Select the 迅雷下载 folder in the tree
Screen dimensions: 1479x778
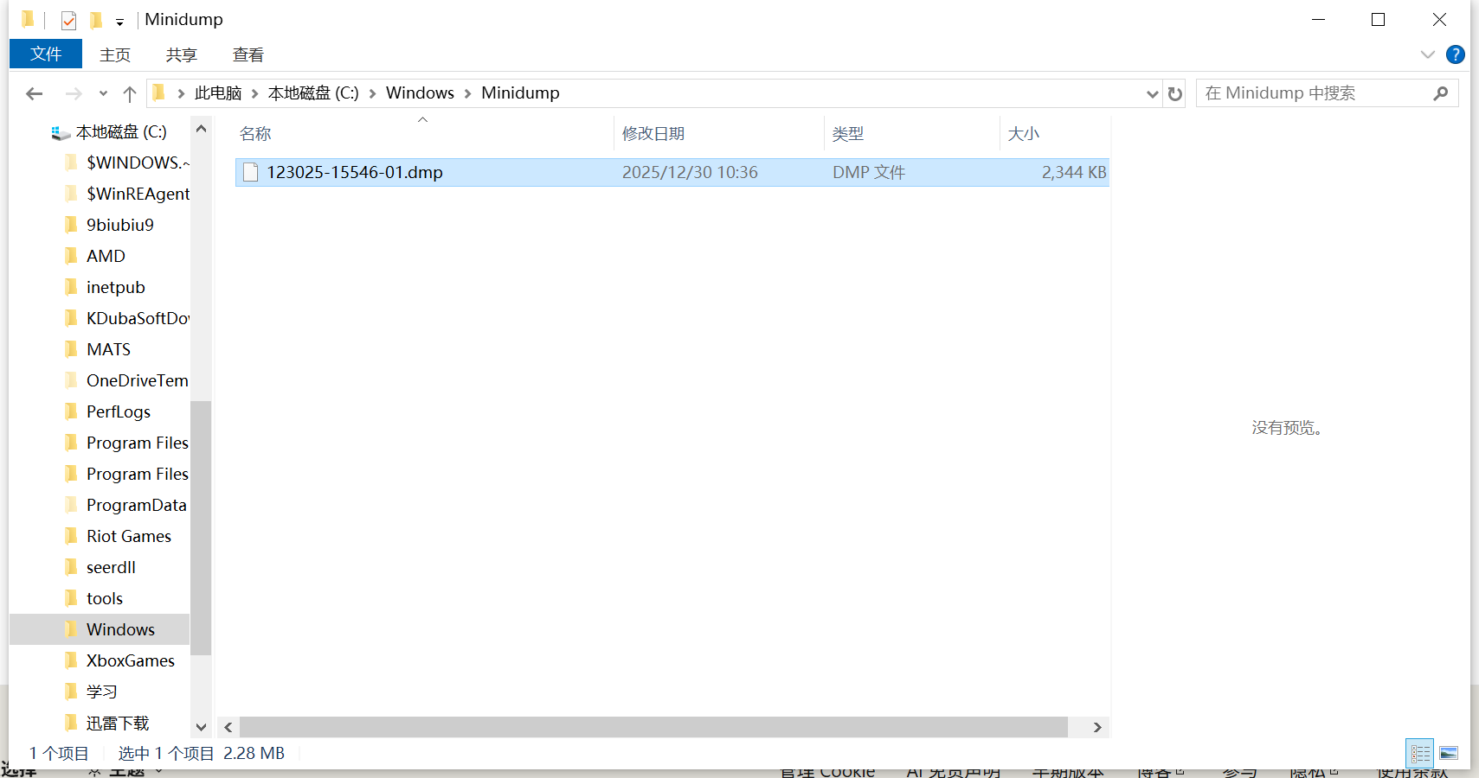[118, 723]
